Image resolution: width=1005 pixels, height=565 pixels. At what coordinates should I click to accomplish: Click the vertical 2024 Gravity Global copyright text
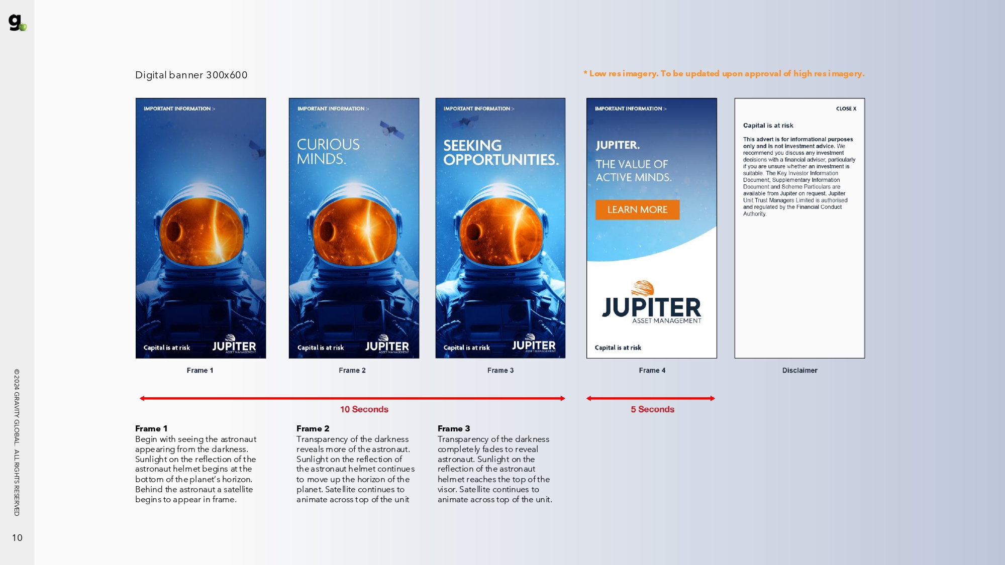point(17,442)
